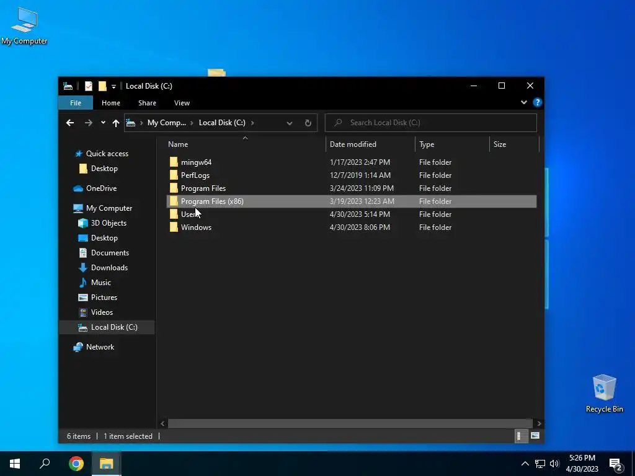Select OneDrive in the navigation pane
The image size is (635, 476).
pyautogui.click(x=101, y=188)
